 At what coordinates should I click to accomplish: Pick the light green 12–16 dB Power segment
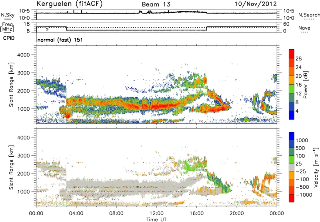[x=292, y=89]
